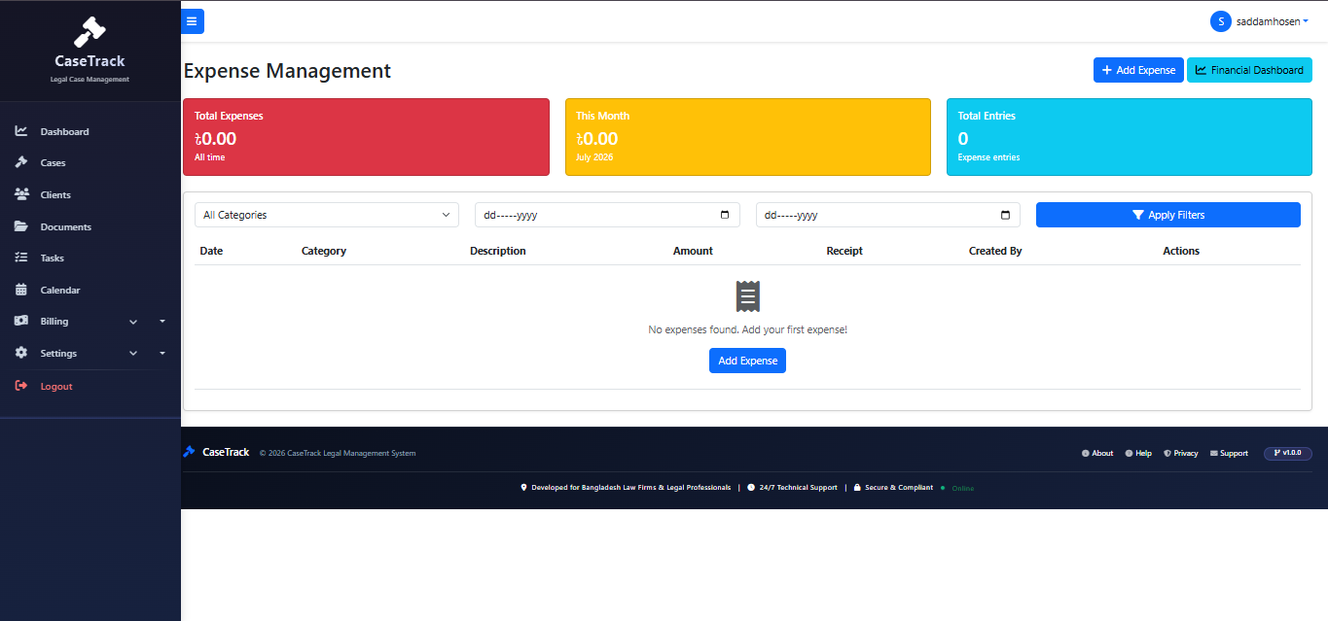
Task: Click the Settings gear icon in sidebar
Action: (x=21, y=353)
